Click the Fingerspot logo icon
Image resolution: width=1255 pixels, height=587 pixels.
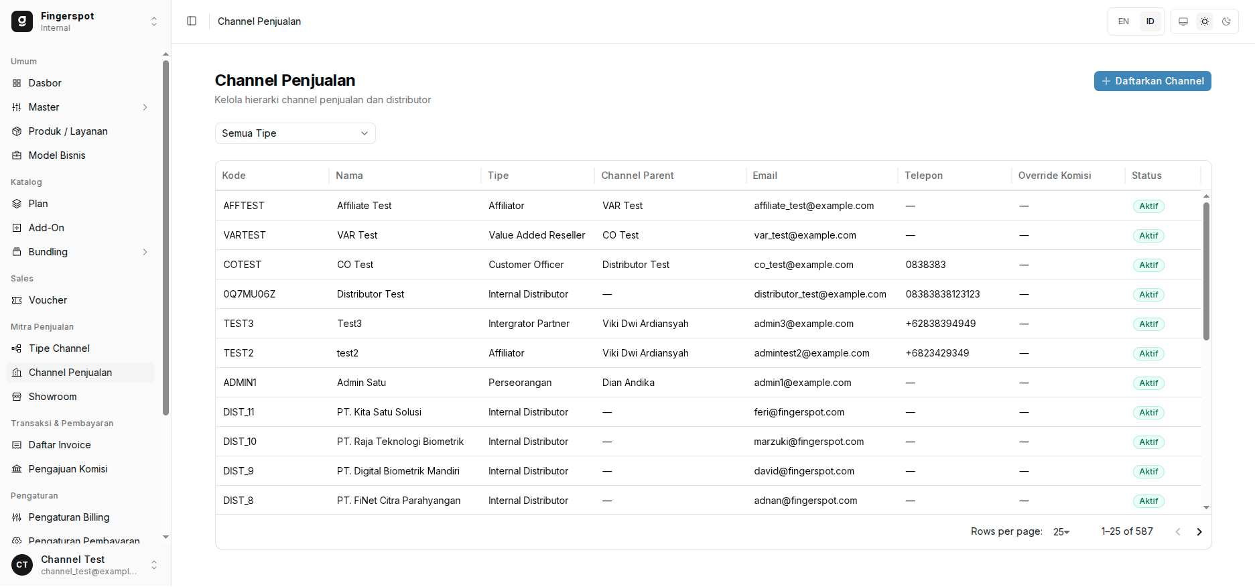(x=22, y=21)
